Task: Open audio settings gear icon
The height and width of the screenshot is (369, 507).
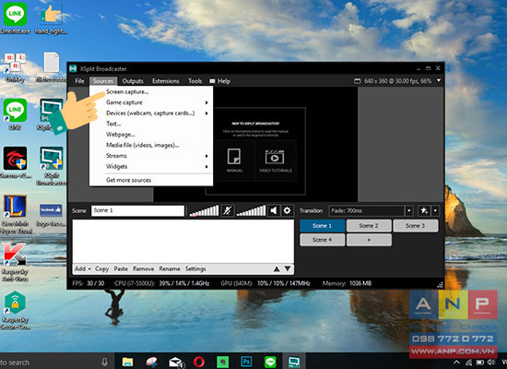Action: coord(287,210)
